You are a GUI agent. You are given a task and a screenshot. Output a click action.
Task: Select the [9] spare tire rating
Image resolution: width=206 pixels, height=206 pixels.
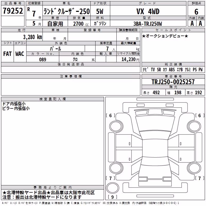point(113,197)
